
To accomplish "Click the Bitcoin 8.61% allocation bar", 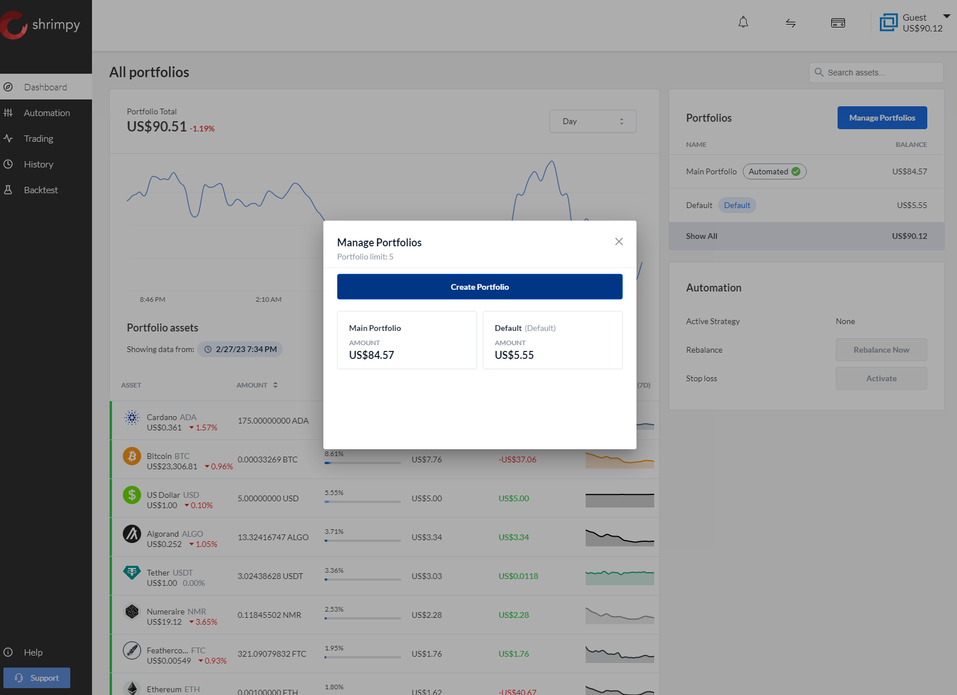I will coord(363,462).
